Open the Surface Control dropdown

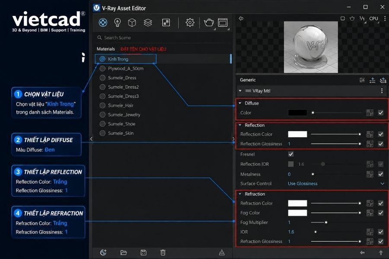pos(336,183)
